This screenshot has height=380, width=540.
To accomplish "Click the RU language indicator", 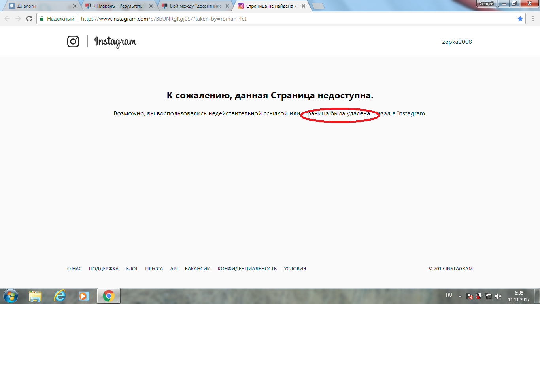I will [x=449, y=295].
